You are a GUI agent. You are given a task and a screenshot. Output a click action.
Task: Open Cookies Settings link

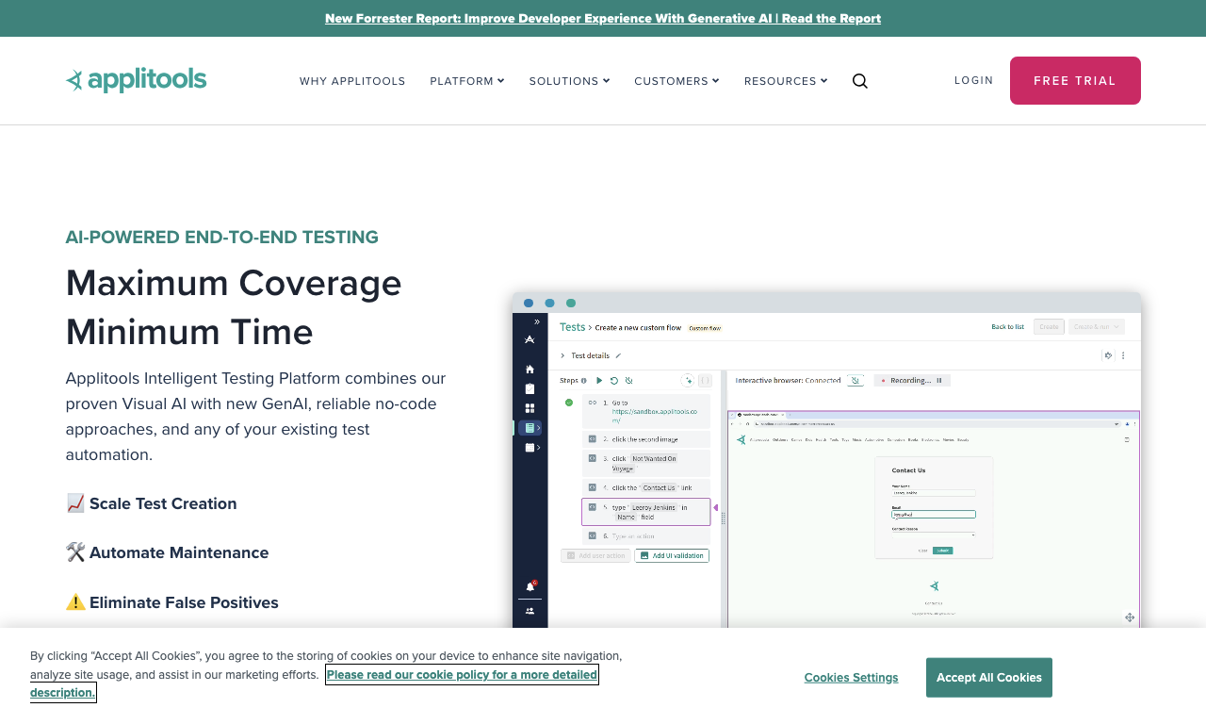(851, 678)
